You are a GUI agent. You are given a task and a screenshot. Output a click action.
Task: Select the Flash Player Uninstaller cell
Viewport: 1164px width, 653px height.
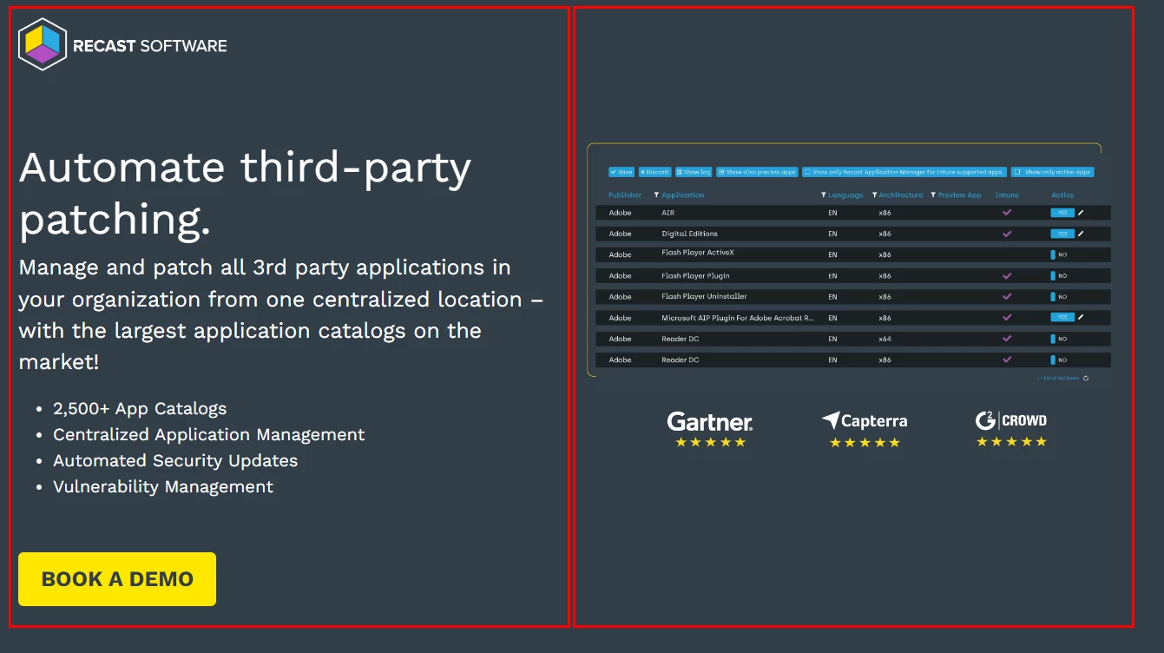(704, 297)
